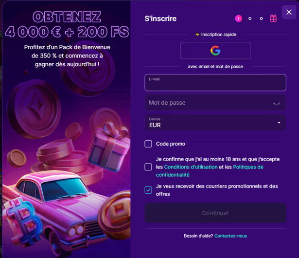Open the Conditions d'utilisation link
This screenshot has width=299, height=258.
(191, 167)
